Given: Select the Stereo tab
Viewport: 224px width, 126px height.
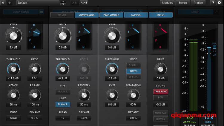Looking at the screenshot, I should tap(183, 3).
